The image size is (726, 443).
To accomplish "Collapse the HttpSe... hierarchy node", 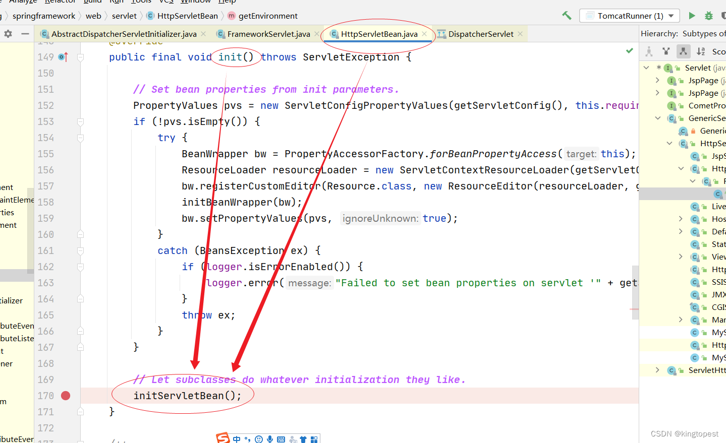I will [x=669, y=143].
